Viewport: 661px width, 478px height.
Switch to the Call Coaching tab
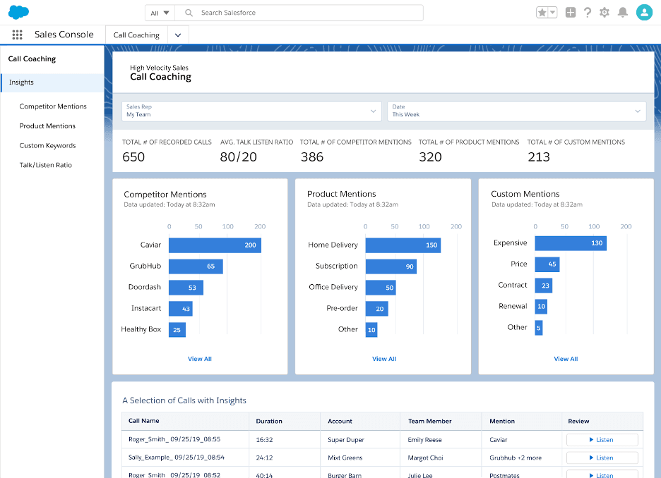point(136,34)
